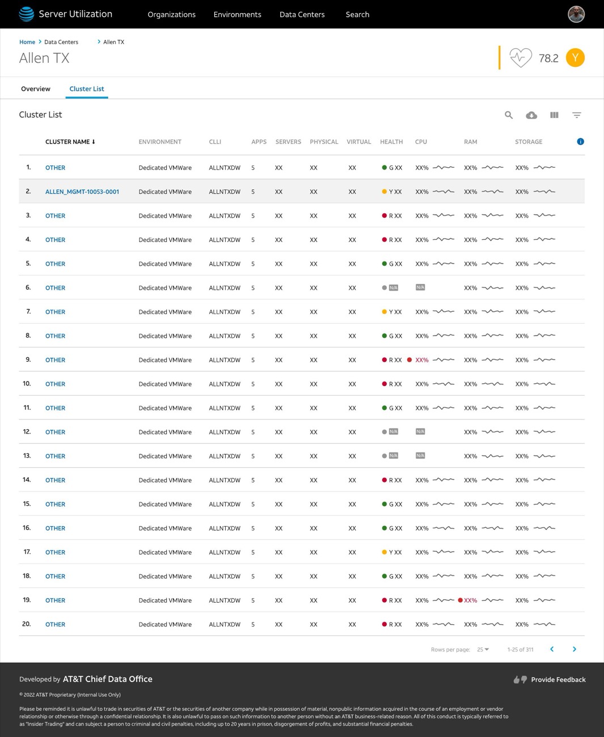Sort by Storage column header
This screenshot has height=737, width=604.
pyautogui.click(x=529, y=142)
